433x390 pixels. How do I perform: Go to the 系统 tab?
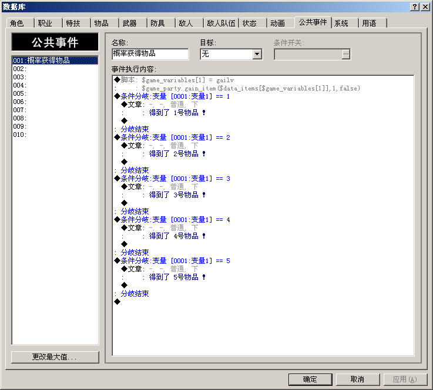click(344, 23)
